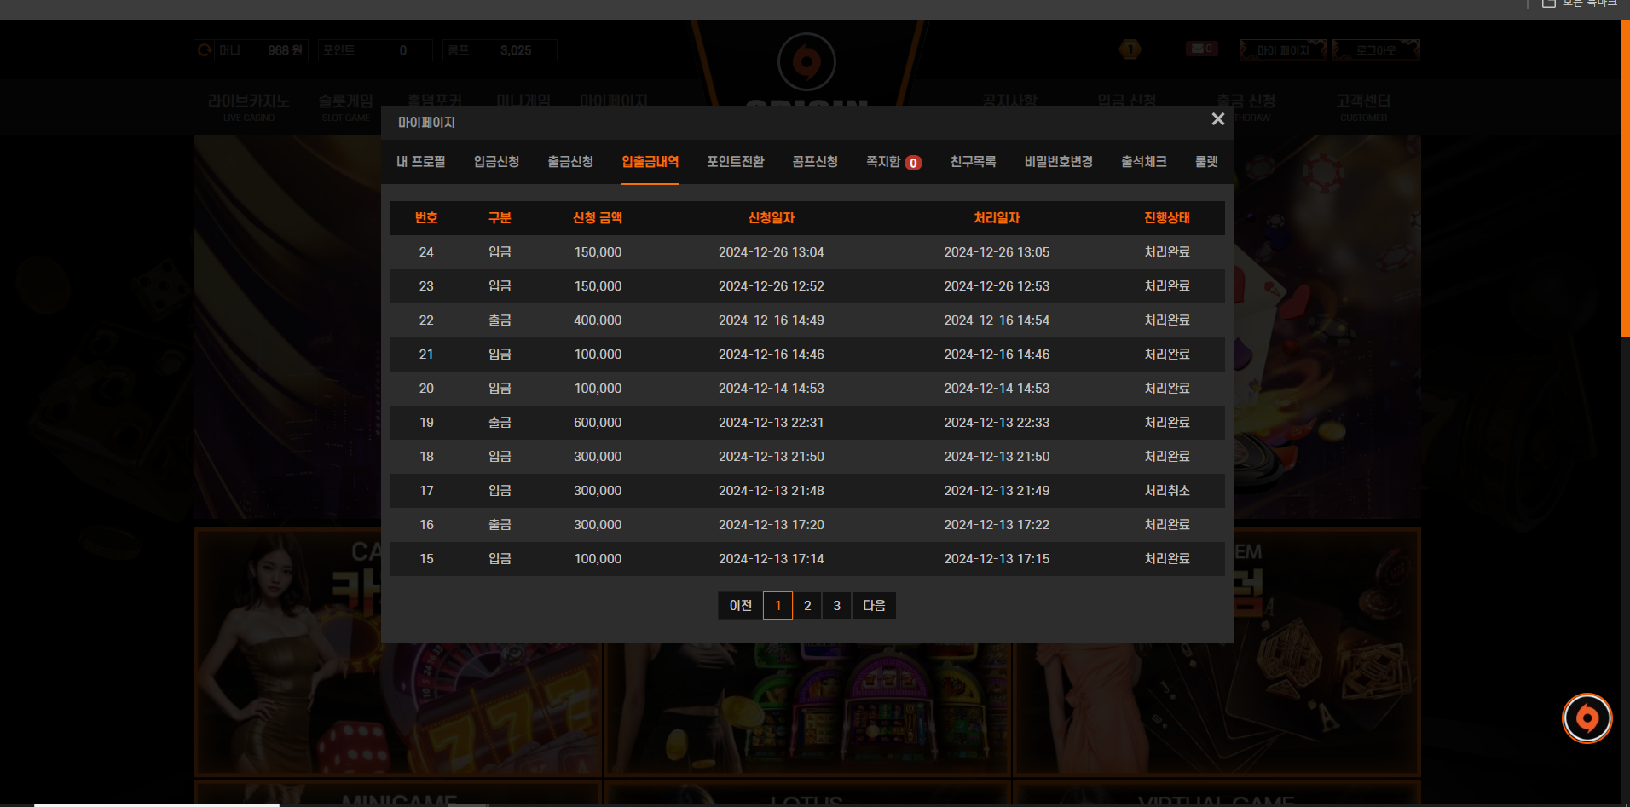Click the slot machine game banner
Viewport: 1630px width, 807px height.
(x=806, y=709)
